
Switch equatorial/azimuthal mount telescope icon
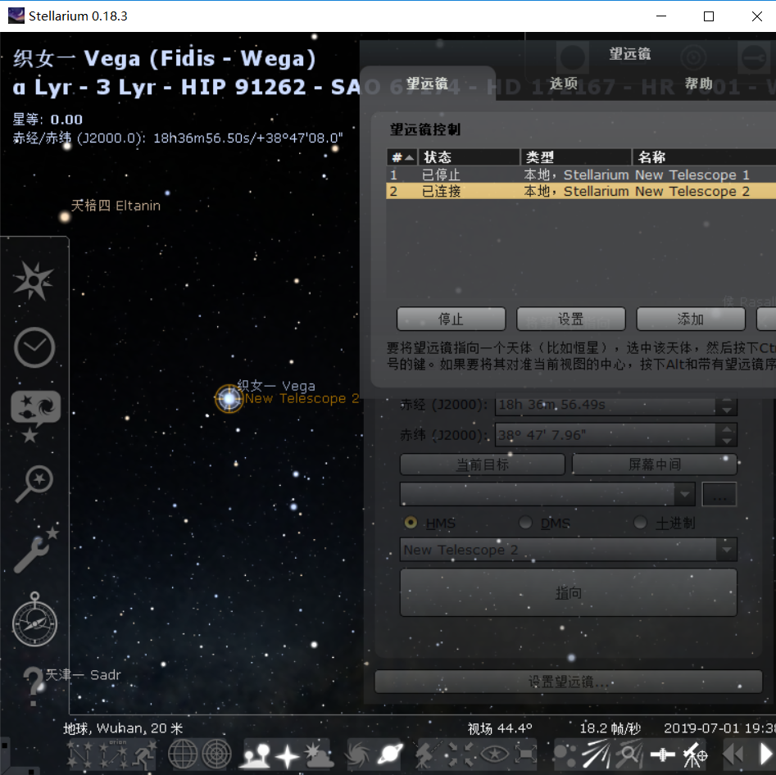(x=425, y=755)
